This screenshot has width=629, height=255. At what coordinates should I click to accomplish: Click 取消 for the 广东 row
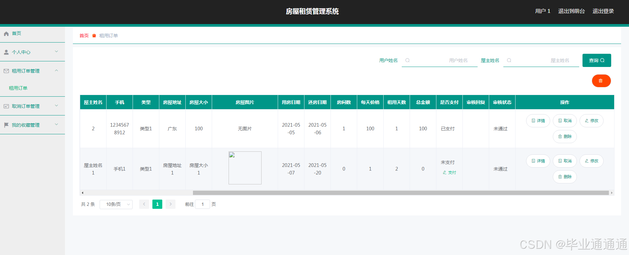565,121
